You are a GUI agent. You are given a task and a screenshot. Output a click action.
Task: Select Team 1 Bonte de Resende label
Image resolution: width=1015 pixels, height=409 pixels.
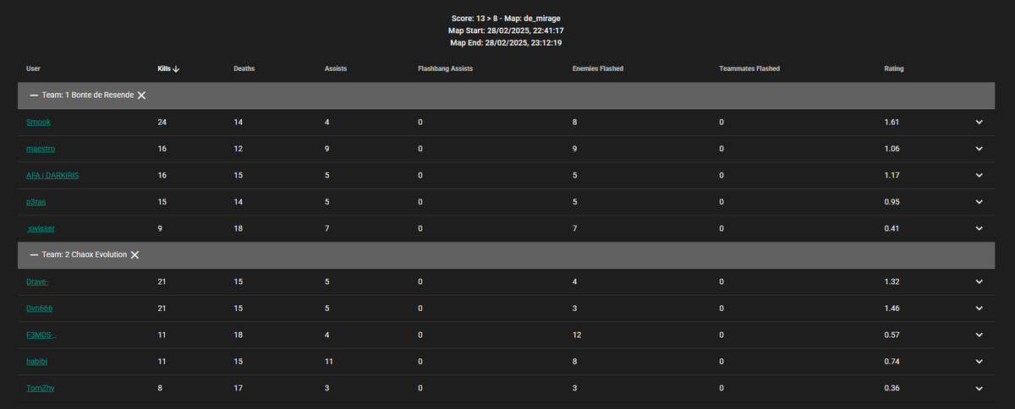(x=87, y=95)
